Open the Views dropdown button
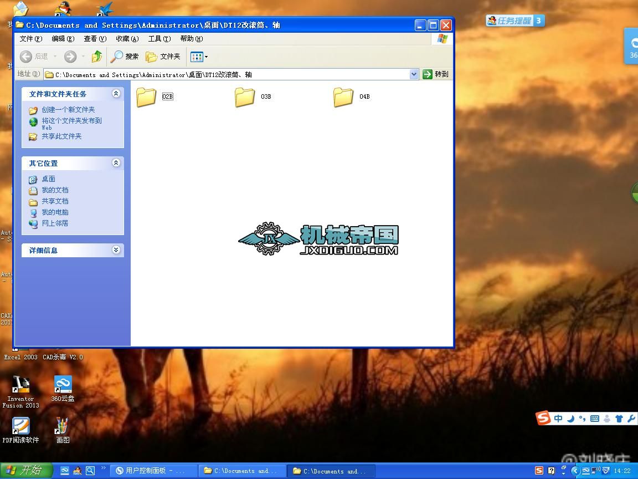 tap(199, 57)
